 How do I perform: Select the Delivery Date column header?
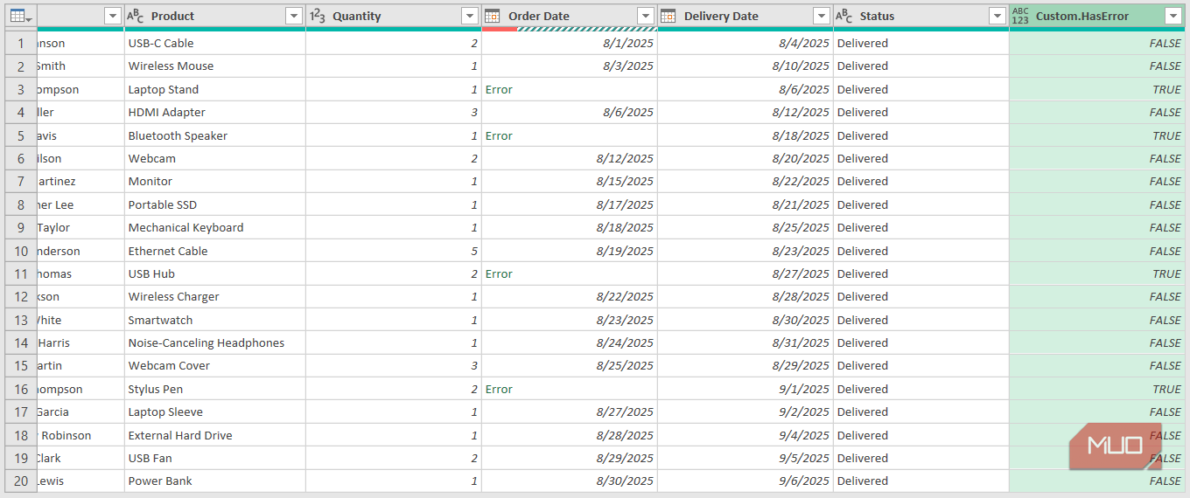coord(745,16)
